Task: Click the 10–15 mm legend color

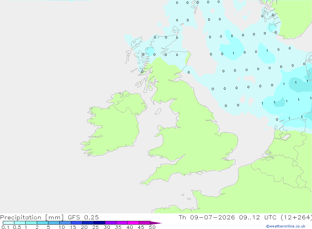Action: (x=65, y=223)
